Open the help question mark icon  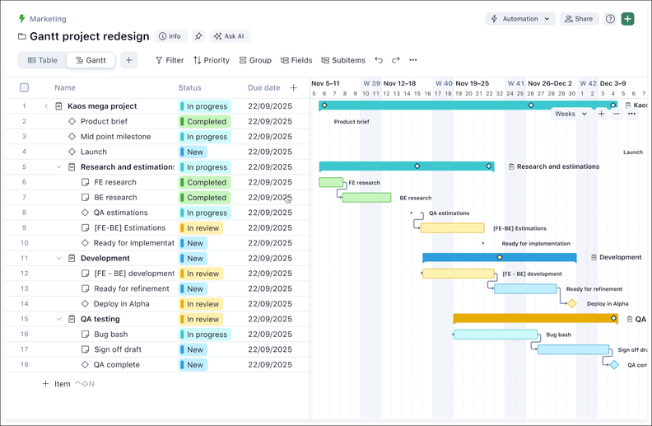pyautogui.click(x=610, y=19)
